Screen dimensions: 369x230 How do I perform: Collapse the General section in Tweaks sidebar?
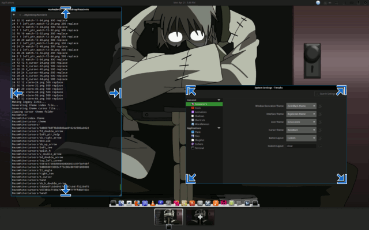click(x=219, y=100)
